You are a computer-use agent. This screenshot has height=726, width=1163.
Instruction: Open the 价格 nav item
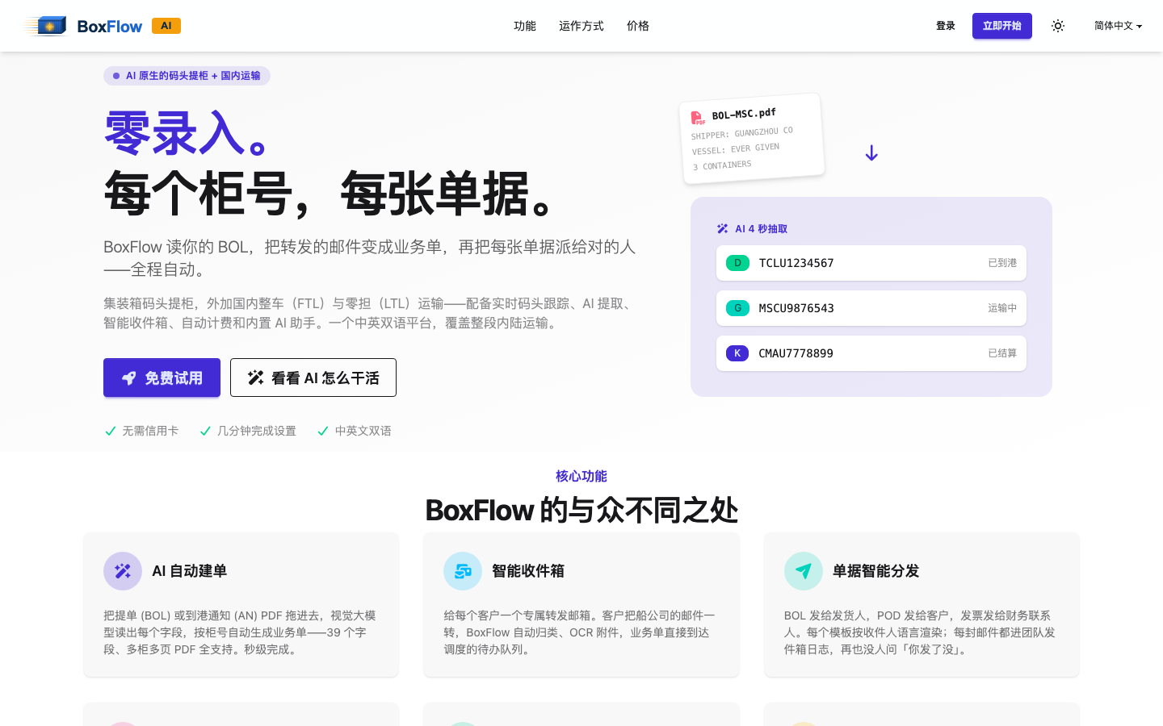coord(638,26)
